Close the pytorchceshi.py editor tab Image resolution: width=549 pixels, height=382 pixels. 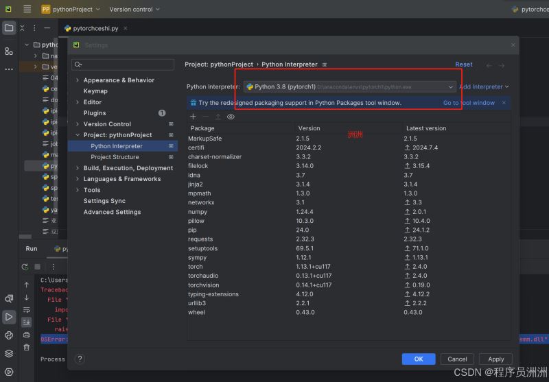[126, 28]
